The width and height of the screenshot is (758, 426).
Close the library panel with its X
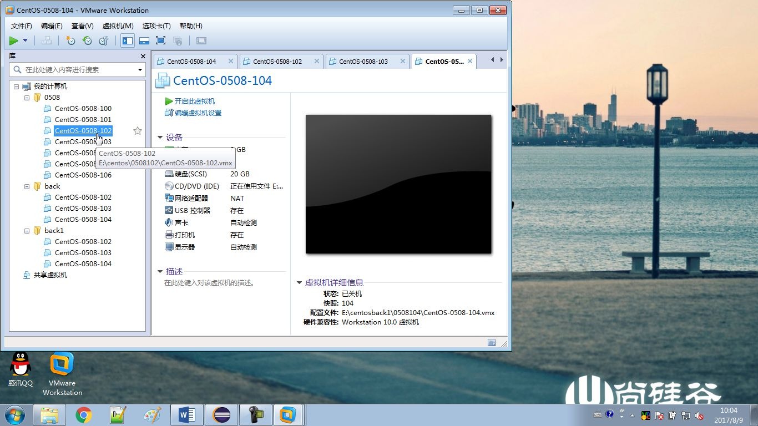click(x=142, y=56)
